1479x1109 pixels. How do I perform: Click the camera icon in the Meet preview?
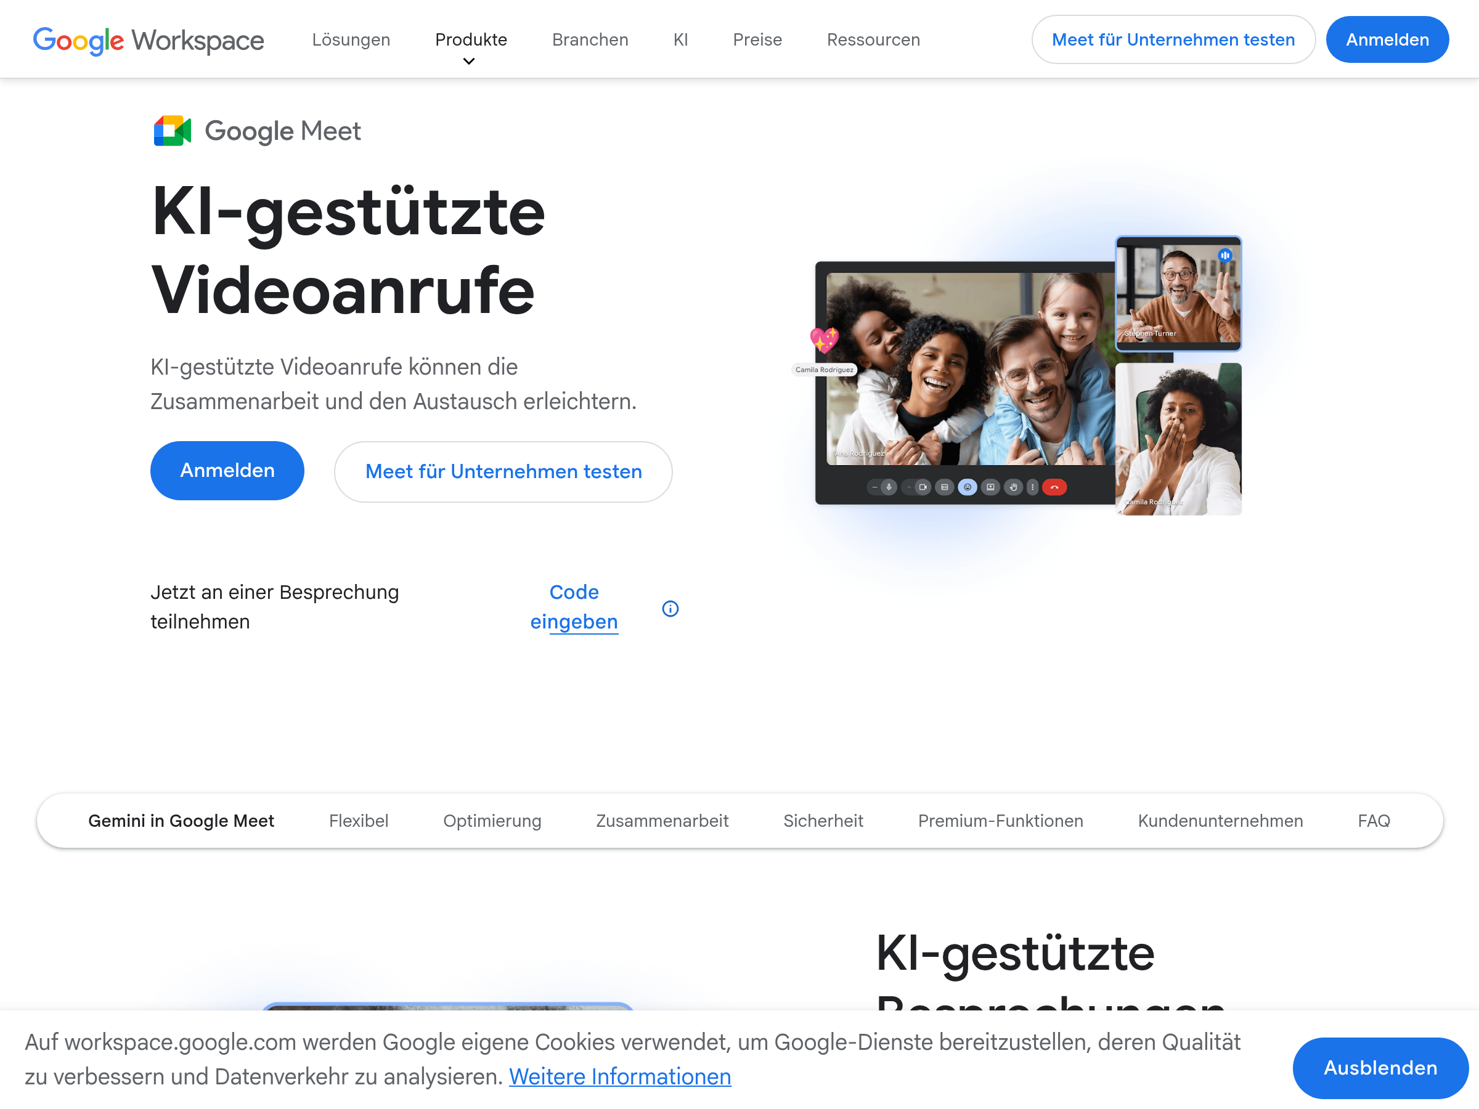tap(923, 487)
